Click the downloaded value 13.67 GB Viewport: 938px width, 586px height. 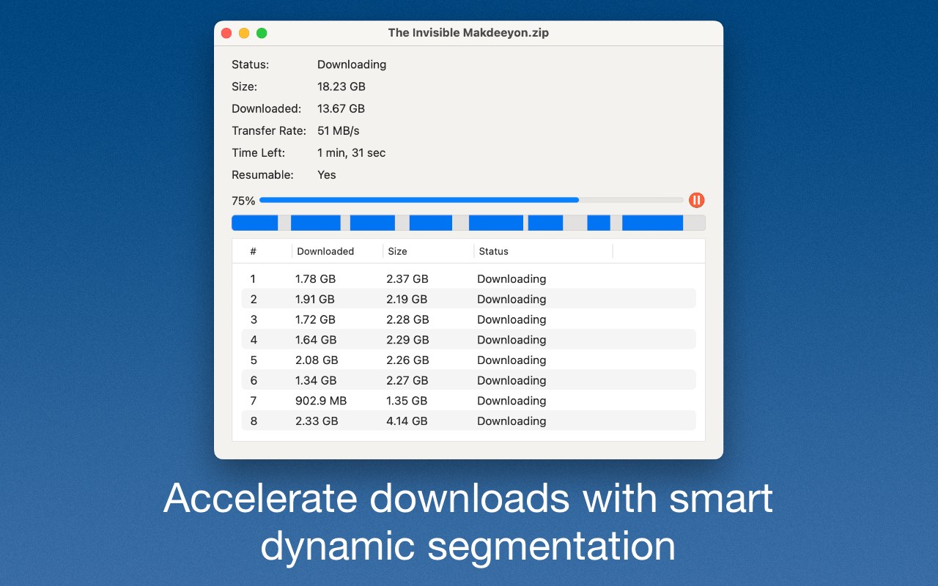[341, 108]
